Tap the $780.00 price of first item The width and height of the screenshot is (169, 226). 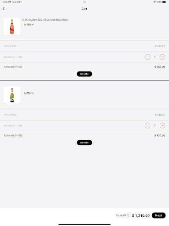(x=160, y=46)
